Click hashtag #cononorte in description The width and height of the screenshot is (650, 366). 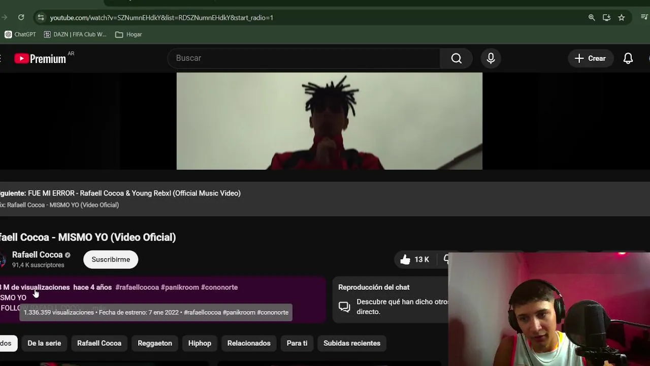219,287
